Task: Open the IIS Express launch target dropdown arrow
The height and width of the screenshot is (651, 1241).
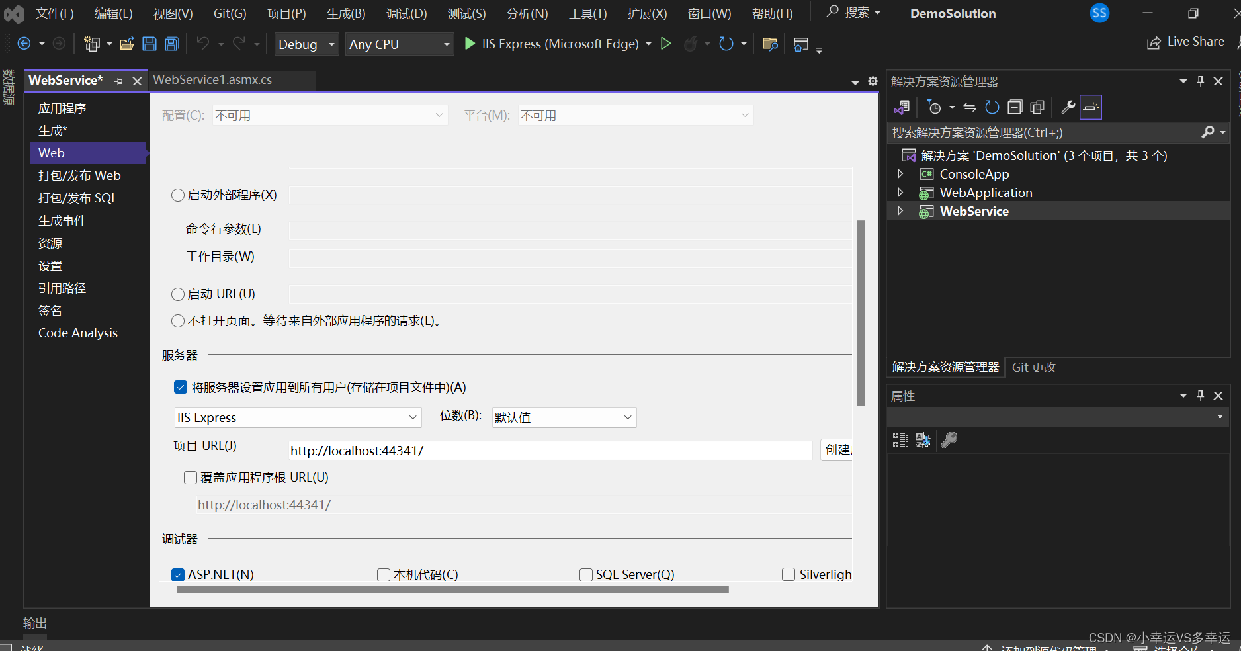Action: coord(648,44)
